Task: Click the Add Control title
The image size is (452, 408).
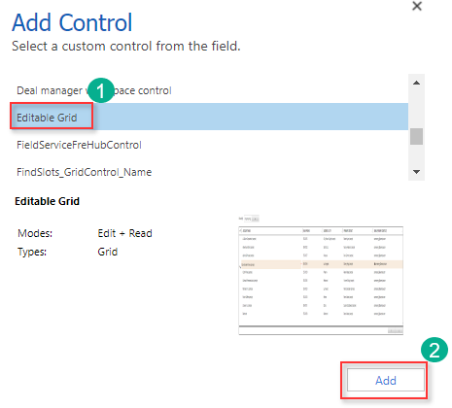Action: pyautogui.click(x=72, y=22)
